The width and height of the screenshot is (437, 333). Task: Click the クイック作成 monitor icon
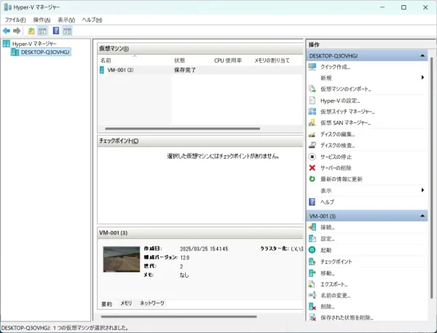point(312,66)
